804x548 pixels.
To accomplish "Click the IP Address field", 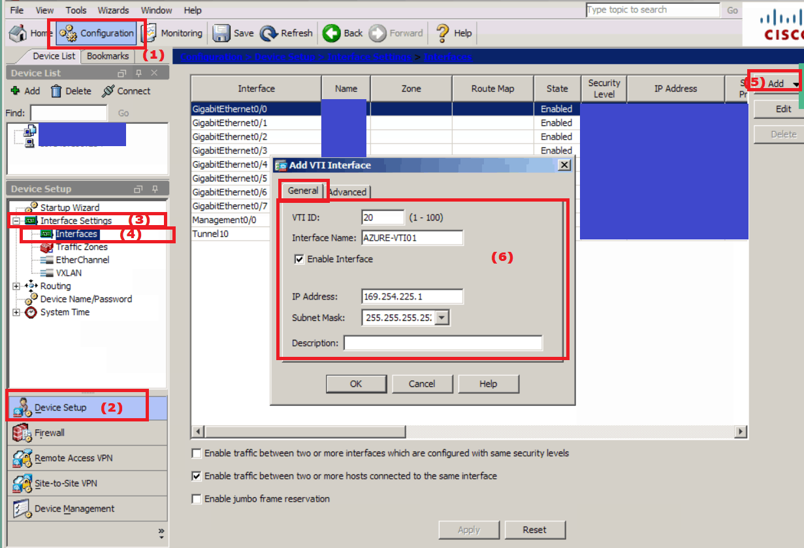I will (412, 297).
